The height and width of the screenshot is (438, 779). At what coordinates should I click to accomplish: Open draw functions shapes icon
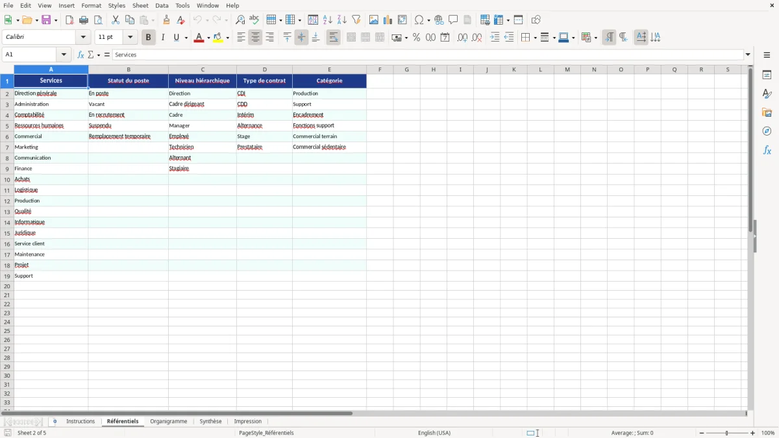click(x=536, y=20)
